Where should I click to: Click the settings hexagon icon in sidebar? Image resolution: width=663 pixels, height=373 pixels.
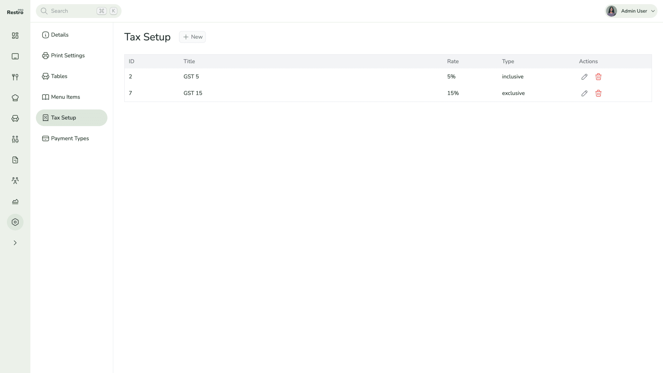(x=15, y=222)
